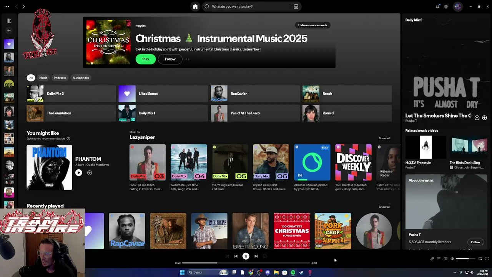Open sponsored recommendation info icon
This screenshot has width=492, height=277.
pyautogui.click(x=68, y=138)
